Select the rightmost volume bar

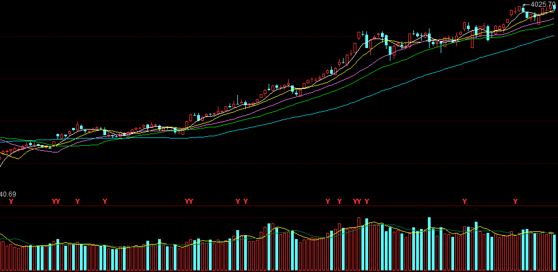554,252
